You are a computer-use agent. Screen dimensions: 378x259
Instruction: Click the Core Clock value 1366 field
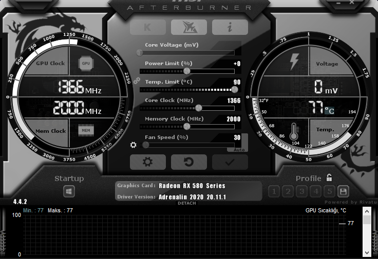[x=234, y=101]
